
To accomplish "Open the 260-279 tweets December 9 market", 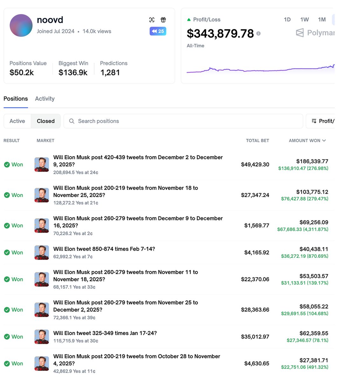I will (x=138, y=222).
